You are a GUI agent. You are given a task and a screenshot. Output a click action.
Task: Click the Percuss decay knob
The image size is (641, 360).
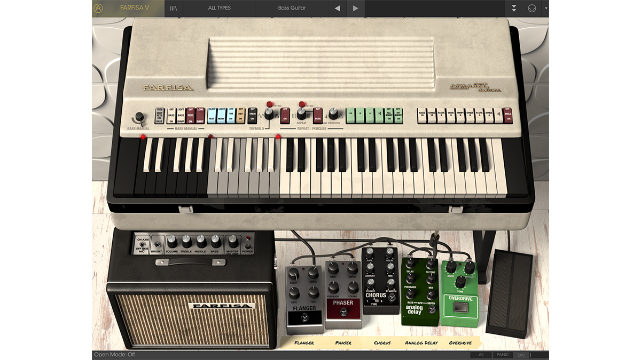333,114
